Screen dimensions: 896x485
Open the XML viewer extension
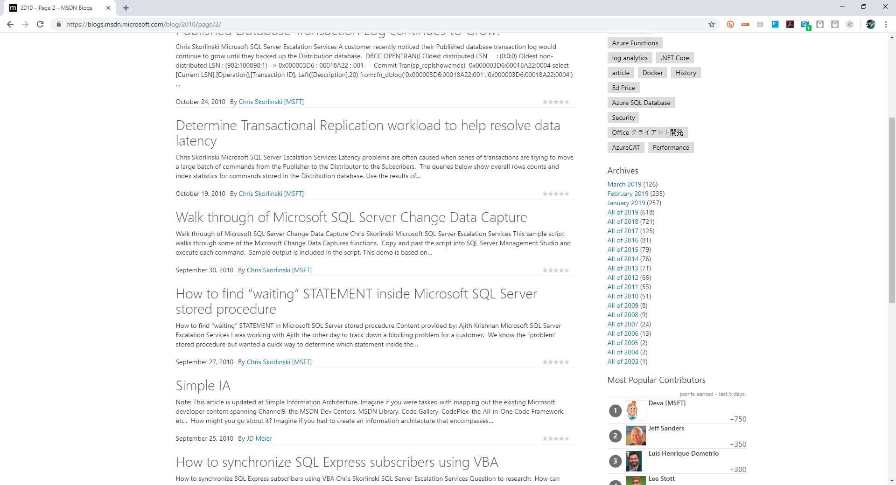[745, 24]
